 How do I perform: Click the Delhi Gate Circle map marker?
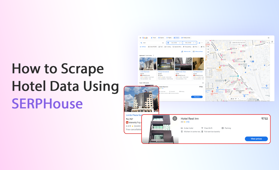(238, 76)
